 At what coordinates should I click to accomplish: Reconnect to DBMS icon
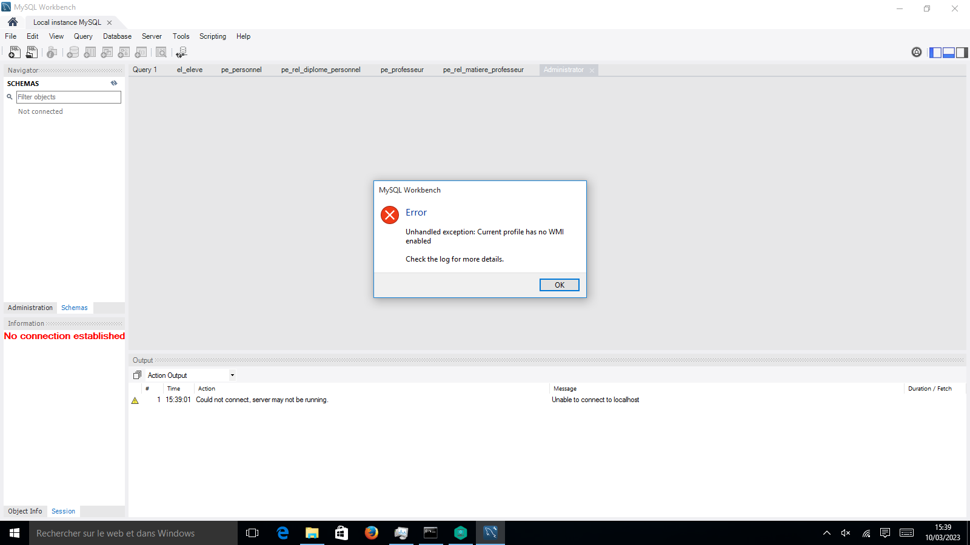pos(182,53)
